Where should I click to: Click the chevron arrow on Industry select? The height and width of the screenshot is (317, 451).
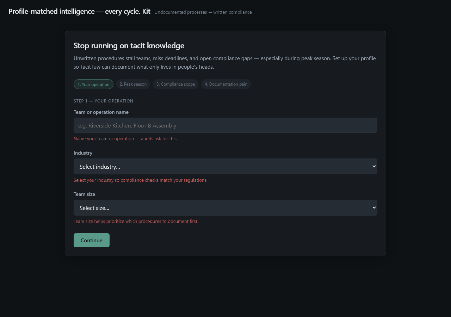pos(374,166)
